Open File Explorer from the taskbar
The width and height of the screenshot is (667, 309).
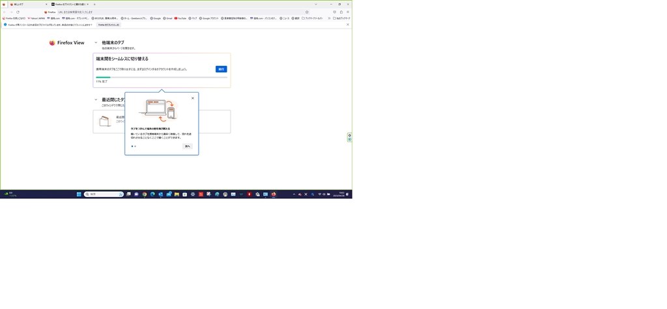[177, 194]
